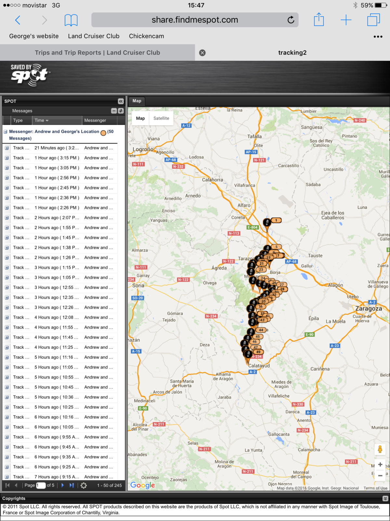Click the pager refresh spinner icon
The image size is (390, 521).
coord(84,485)
